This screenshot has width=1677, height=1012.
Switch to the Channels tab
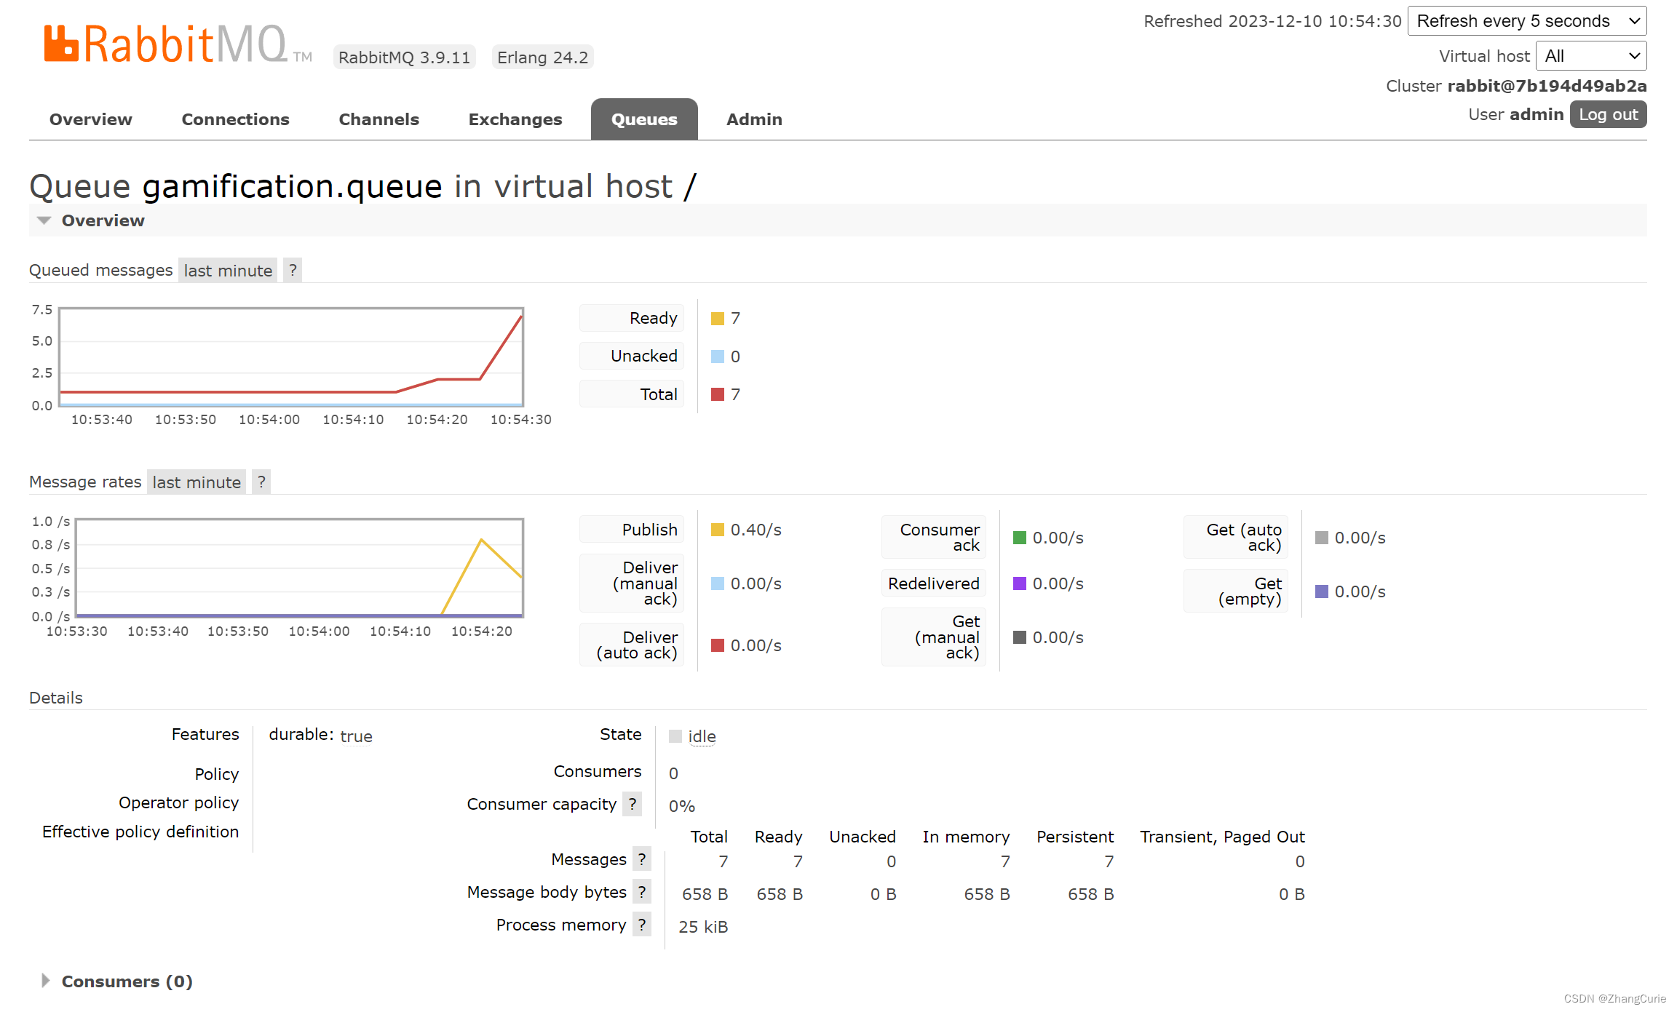click(x=378, y=119)
